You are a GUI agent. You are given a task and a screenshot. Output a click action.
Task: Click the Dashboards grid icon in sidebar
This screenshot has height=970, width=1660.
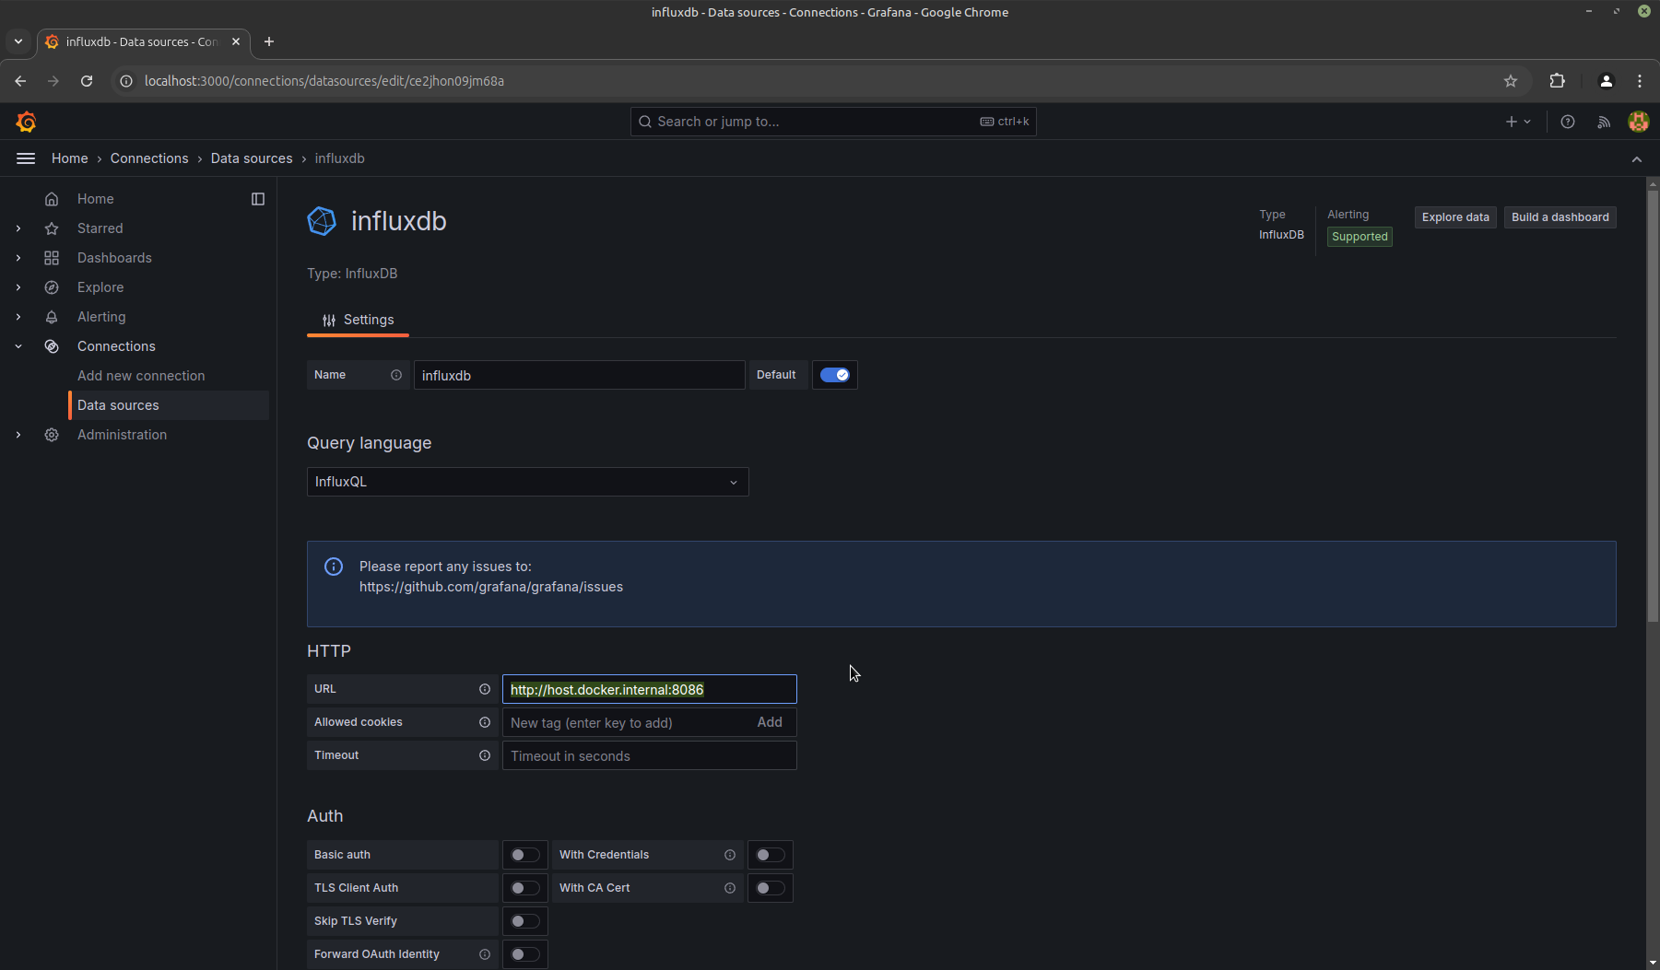(x=52, y=258)
